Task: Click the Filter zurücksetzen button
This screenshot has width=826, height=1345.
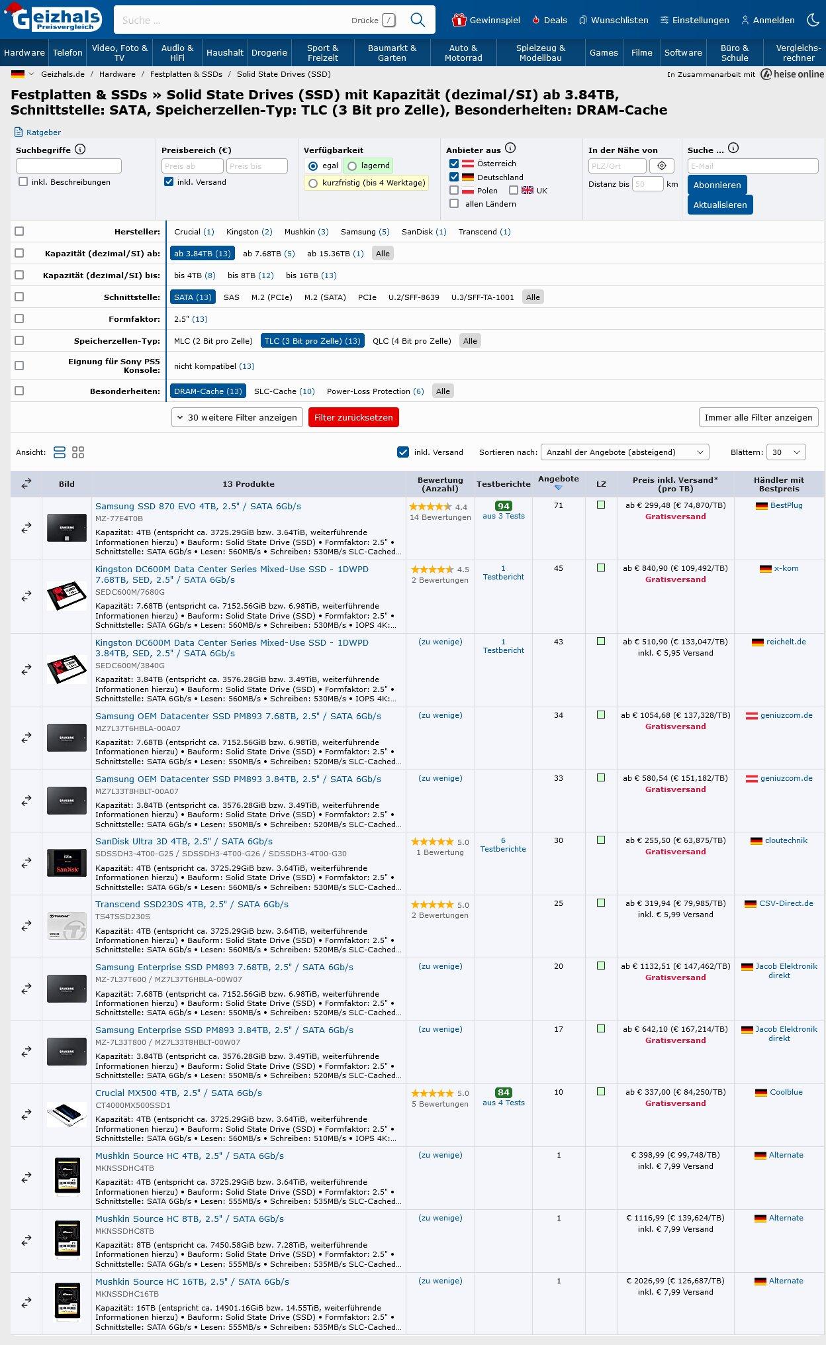Action: [x=353, y=417]
